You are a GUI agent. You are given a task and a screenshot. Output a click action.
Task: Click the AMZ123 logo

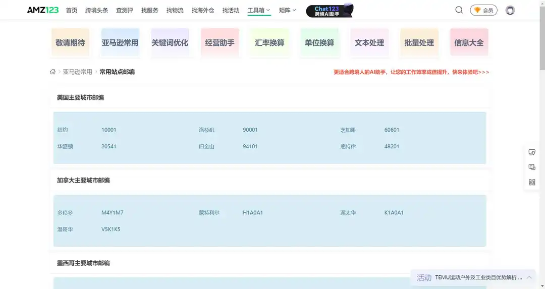43,10
